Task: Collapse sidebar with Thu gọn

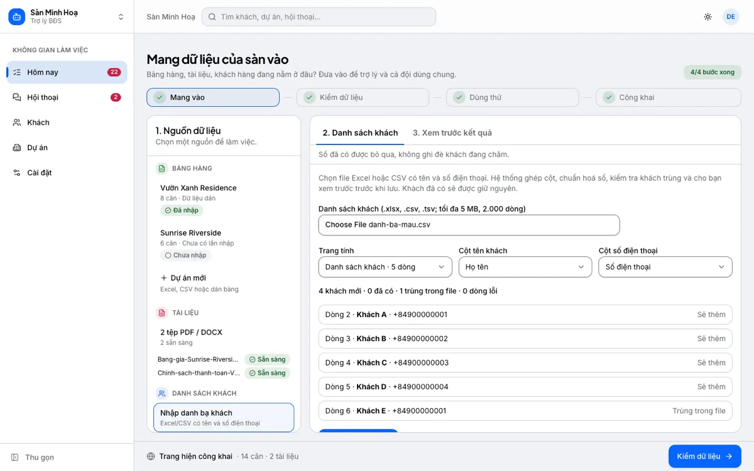Action: pyautogui.click(x=67, y=457)
